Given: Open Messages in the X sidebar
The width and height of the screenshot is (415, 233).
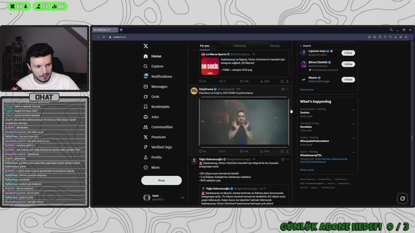Looking at the screenshot, I should pyautogui.click(x=155, y=86).
